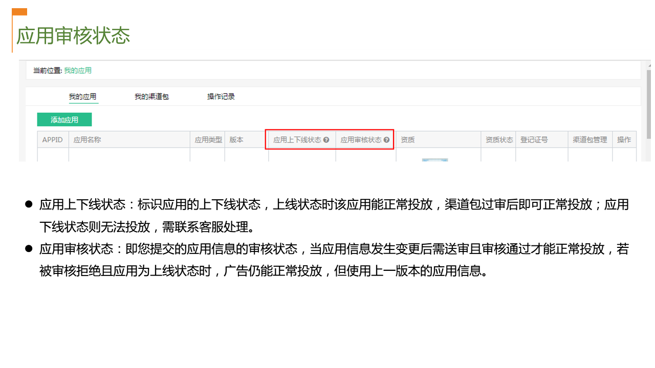Click the 资质状态 column header
This screenshot has width=655, height=368.
(498, 140)
